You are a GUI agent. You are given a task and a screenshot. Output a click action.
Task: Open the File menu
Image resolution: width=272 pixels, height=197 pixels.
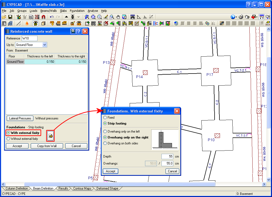point(4,11)
